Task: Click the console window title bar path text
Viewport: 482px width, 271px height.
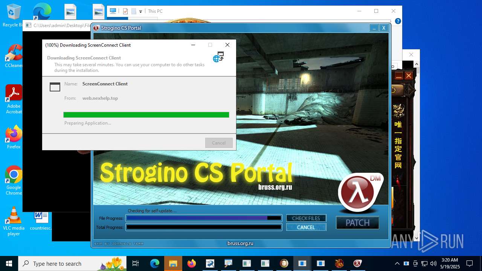Action: [x=62, y=26]
